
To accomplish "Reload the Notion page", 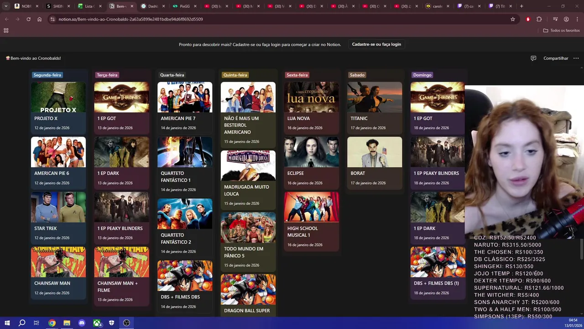I will 28,19.
